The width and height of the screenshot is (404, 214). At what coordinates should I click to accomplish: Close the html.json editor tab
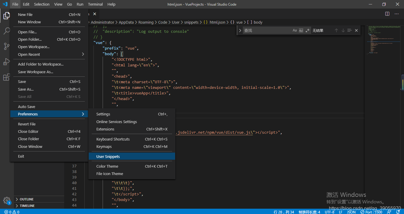(x=95, y=14)
